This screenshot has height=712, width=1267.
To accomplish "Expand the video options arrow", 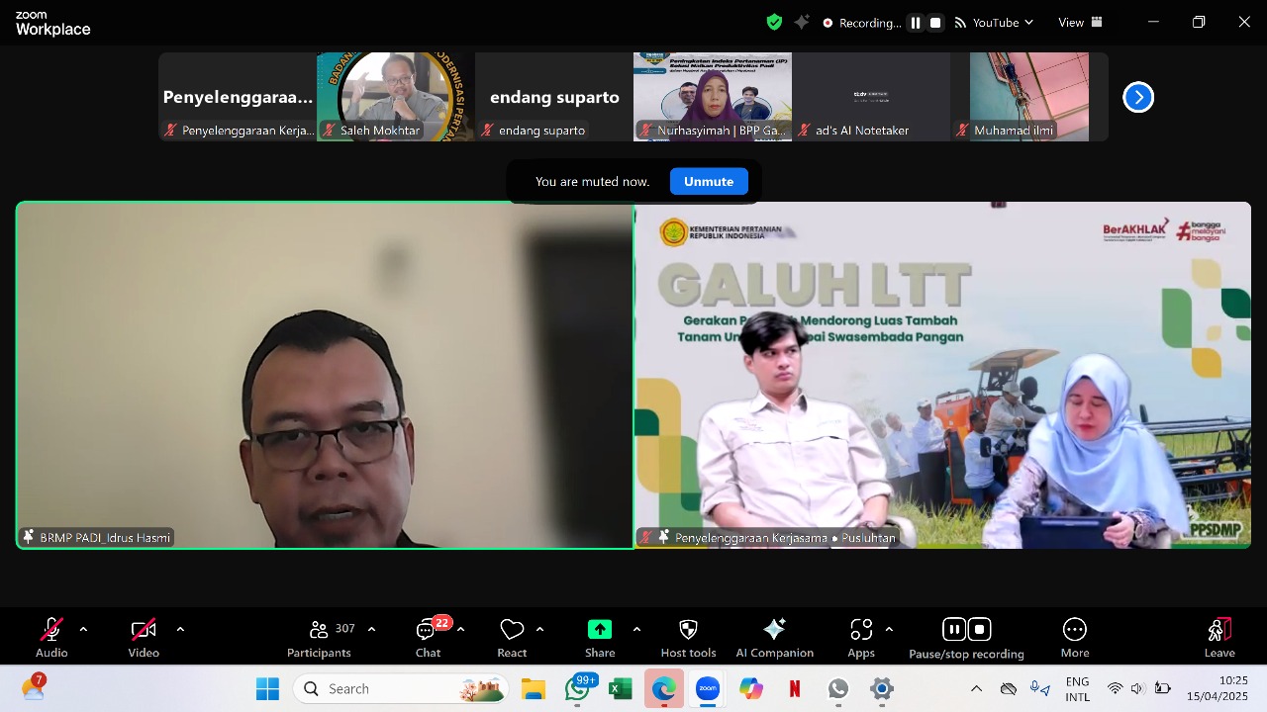I will [180, 629].
